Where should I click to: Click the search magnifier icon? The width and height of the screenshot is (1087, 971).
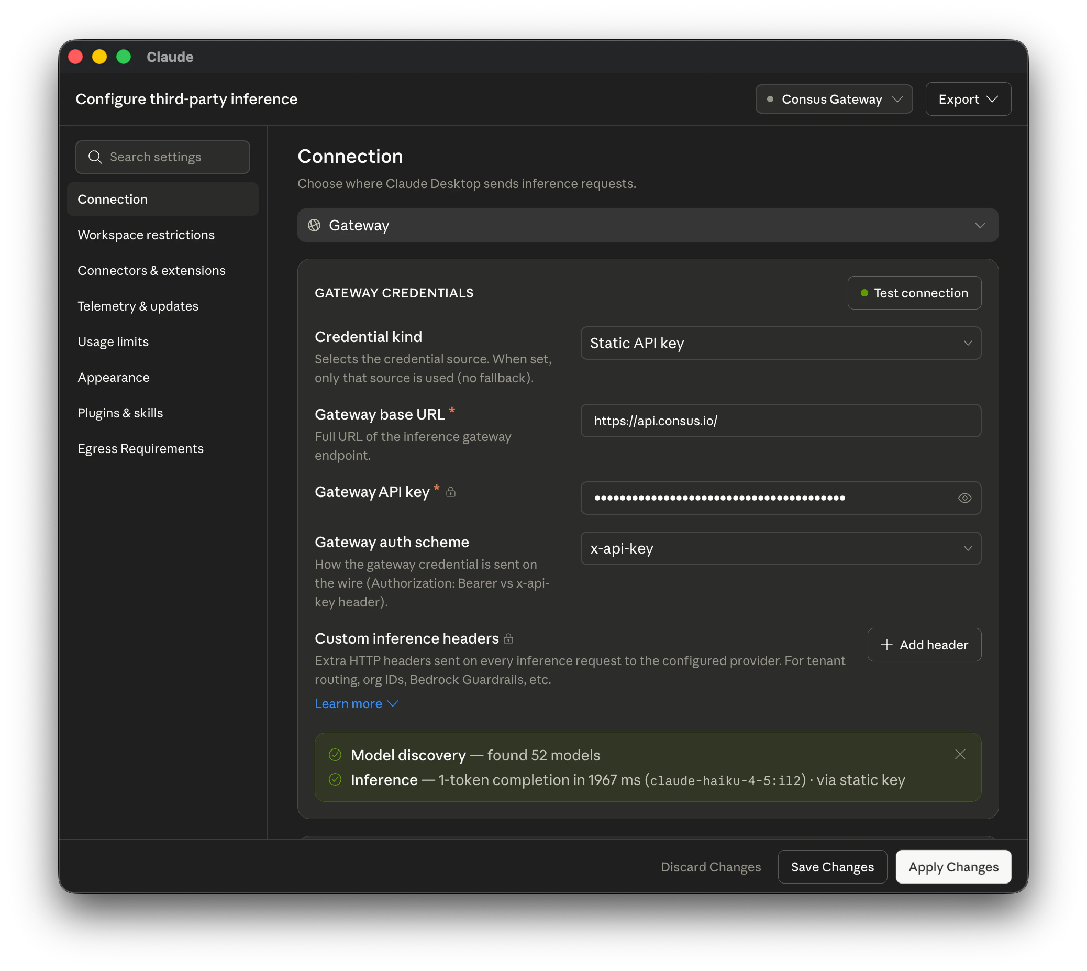point(95,157)
